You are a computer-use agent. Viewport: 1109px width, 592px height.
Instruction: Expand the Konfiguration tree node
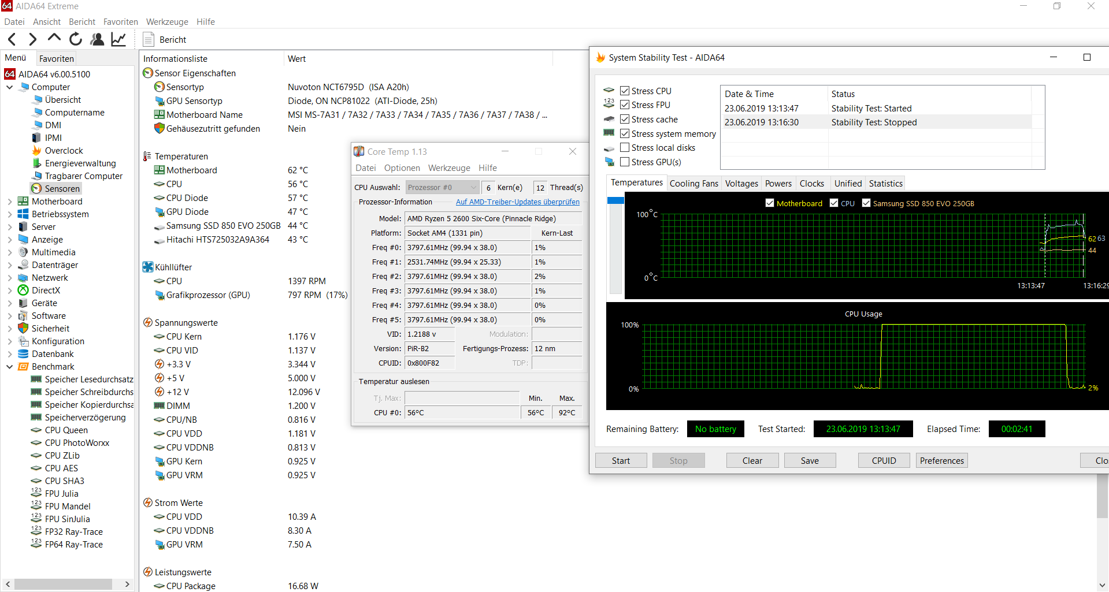tap(9, 341)
